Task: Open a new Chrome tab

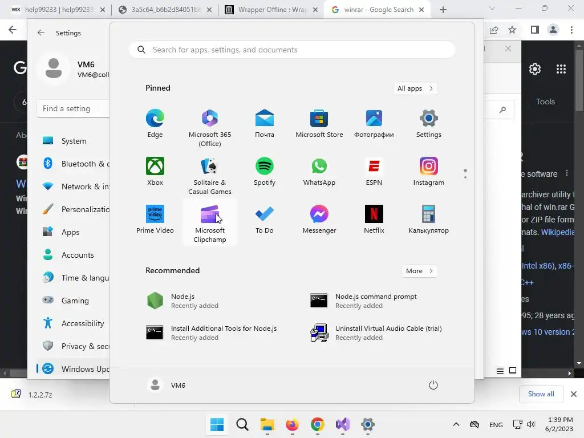Action: (x=443, y=10)
